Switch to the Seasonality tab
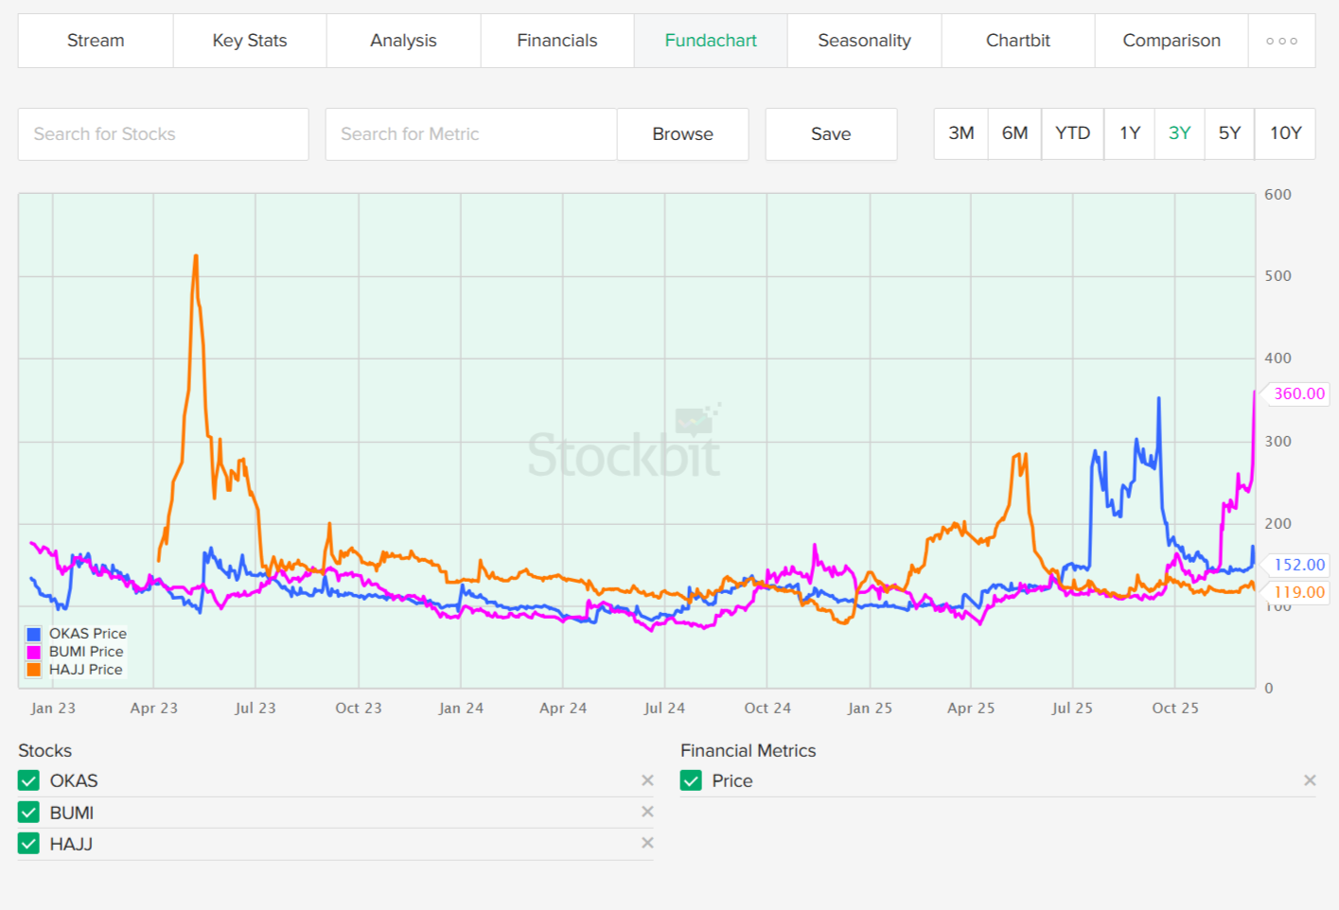 tap(864, 41)
